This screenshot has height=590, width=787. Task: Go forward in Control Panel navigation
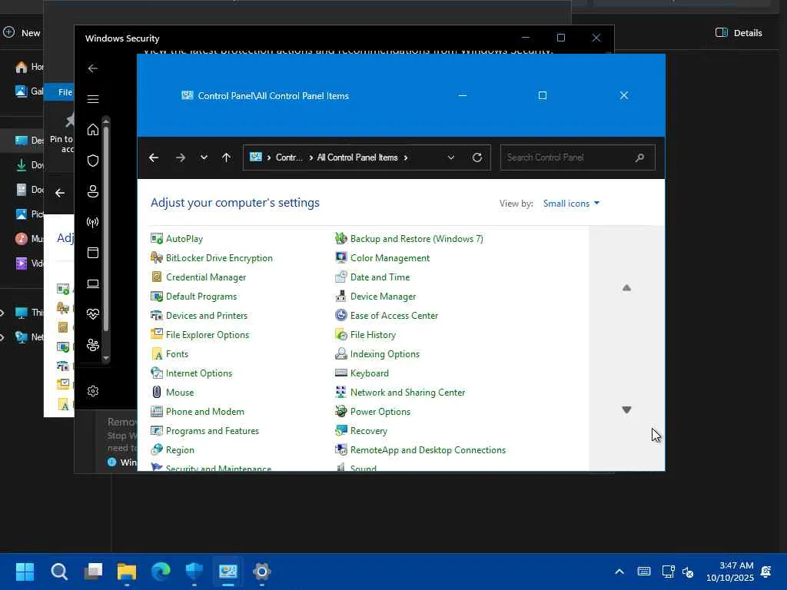coord(180,157)
